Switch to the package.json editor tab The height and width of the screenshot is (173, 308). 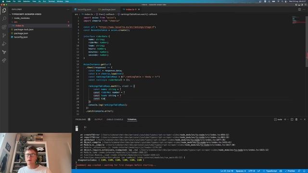pos(108,10)
